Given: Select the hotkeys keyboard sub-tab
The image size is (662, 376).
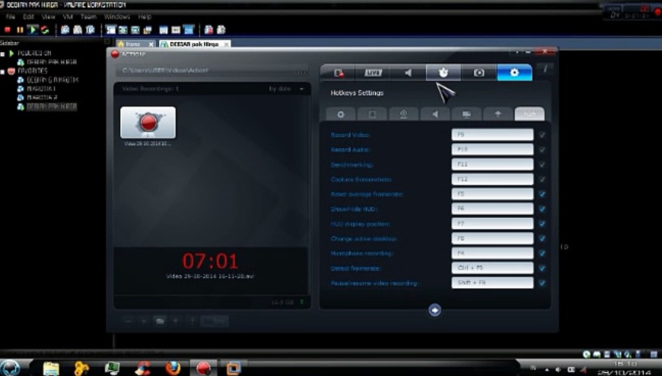Looking at the screenshot, I should (529, 114).
